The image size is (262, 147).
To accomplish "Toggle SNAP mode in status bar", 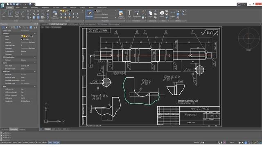I will [15, 143].
